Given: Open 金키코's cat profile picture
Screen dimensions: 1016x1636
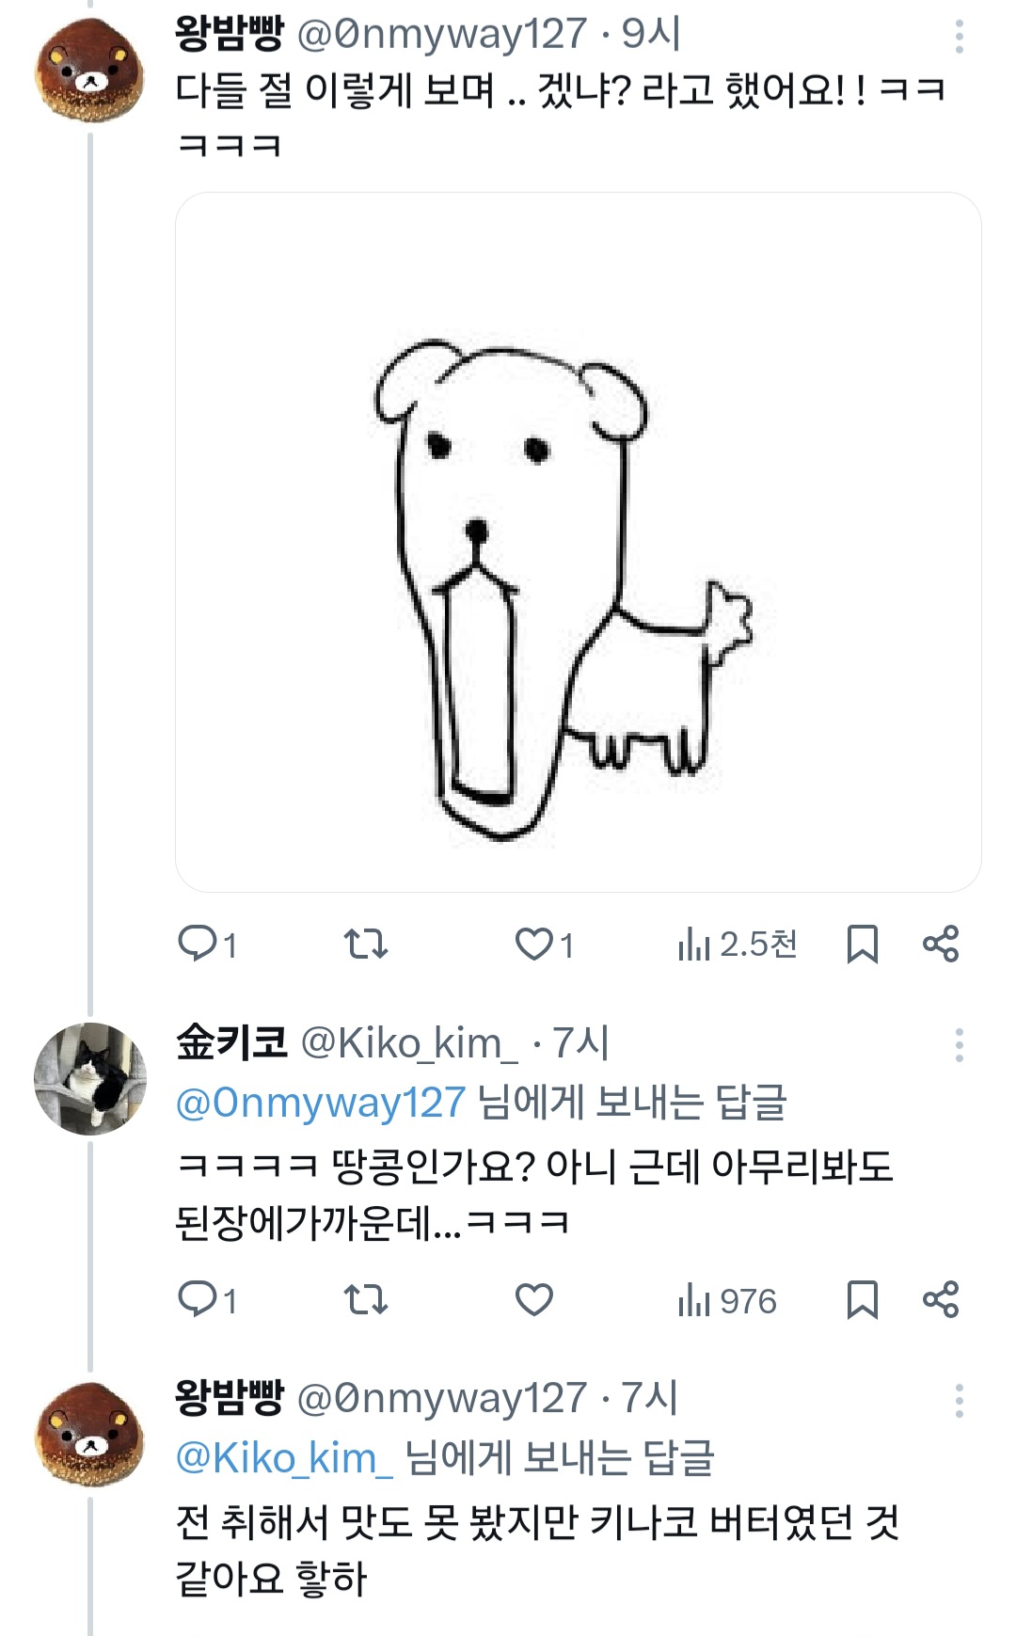Looking at the screenshot, I should [90, 1078].
